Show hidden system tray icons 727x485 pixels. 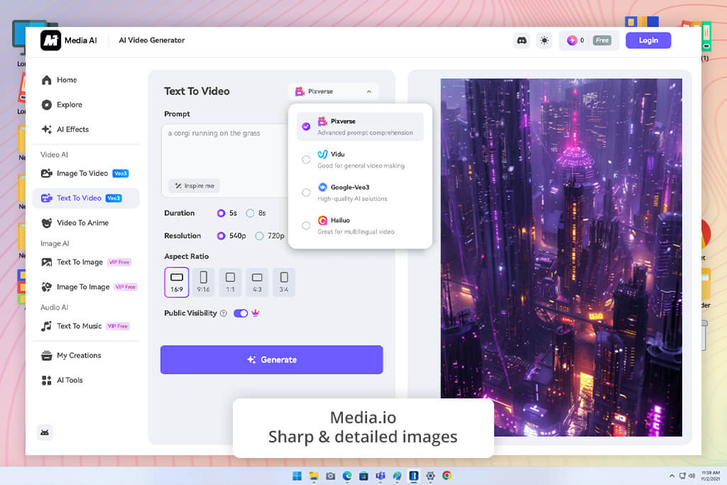point(672,476)
